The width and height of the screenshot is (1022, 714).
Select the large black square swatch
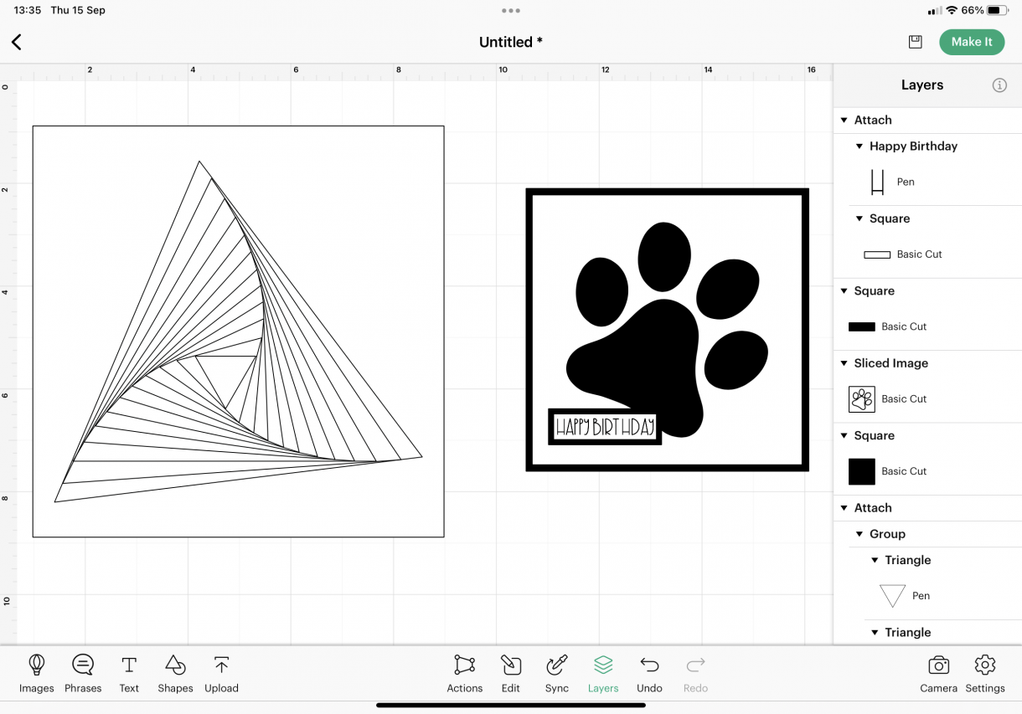pos(862,472)
